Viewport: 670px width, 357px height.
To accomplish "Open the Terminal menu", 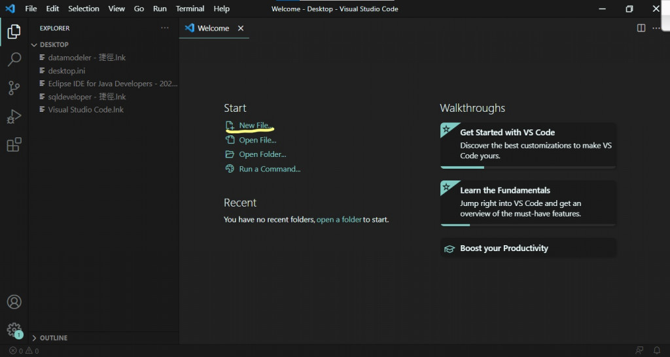I will pyautogui.click(x=190, y=8).
